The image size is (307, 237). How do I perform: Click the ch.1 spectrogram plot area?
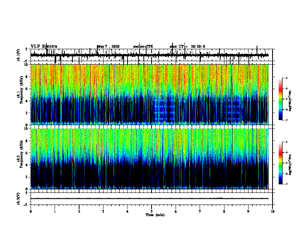point(150,94)
